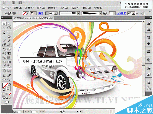Open stroke color dropdown in control bar
The width and height of the screenshot is (153, 114).
[x=35, y=13]
